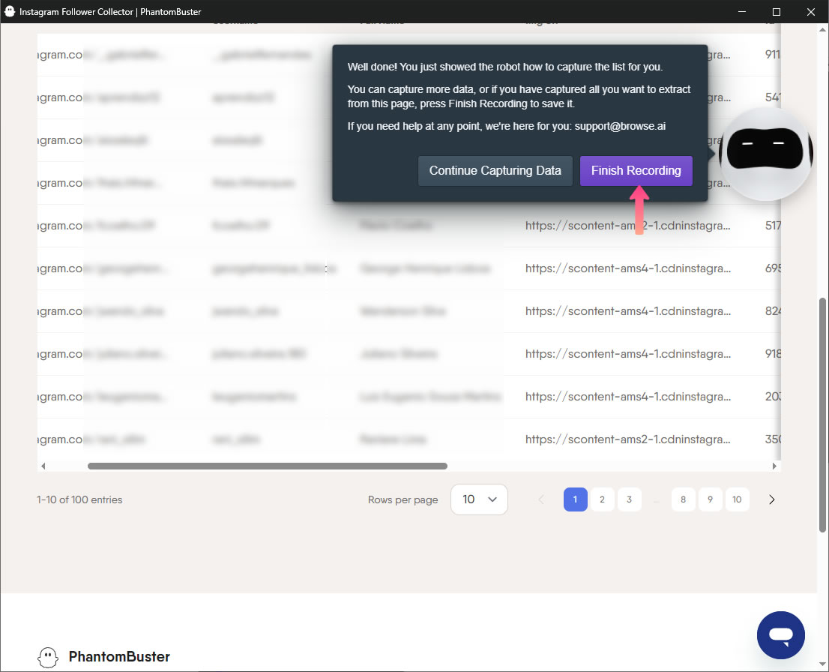Minimize the PhantomBuster window
The width and height of the screenshot is (829, 672).
pos(742,12)
